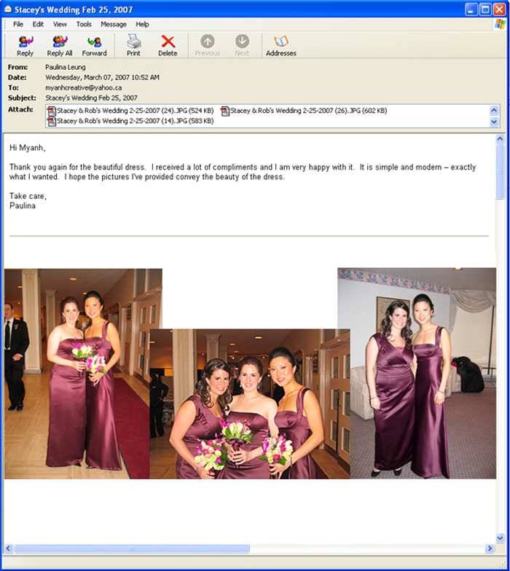Viewport: 510px width, 571px height.
Task: Maximize the email window
Action: [x=485, y=9]
